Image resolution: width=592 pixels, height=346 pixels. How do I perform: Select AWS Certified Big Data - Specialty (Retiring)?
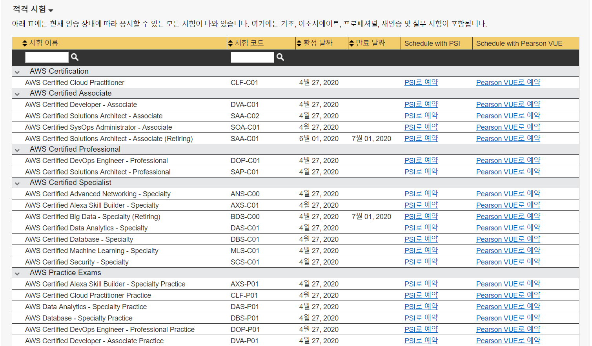coord(93,217)
